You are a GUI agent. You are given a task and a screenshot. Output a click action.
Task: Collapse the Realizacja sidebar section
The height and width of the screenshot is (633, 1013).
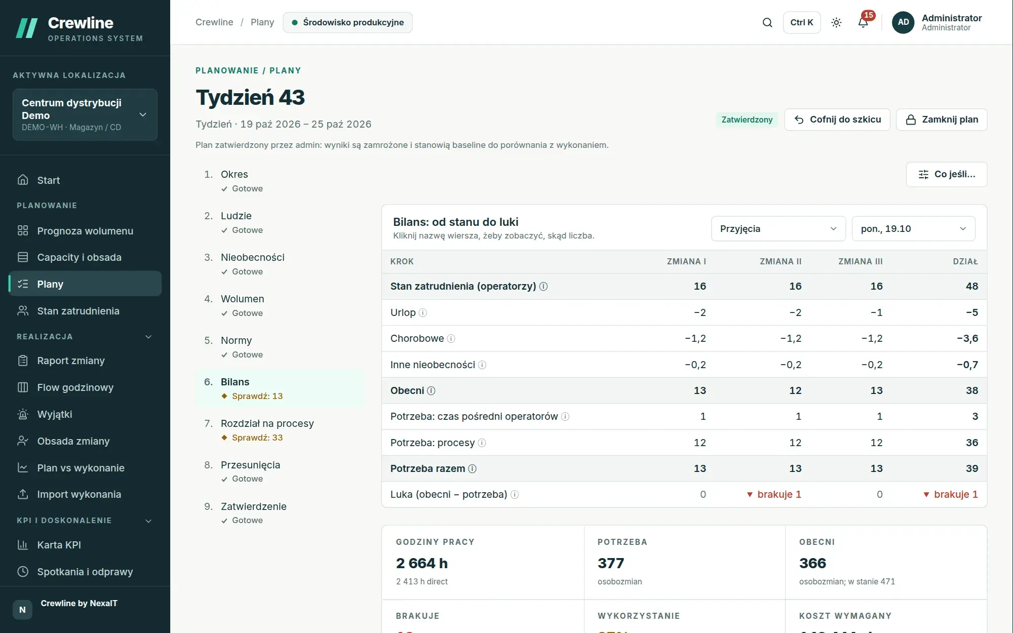pyautogui.click(x=148, y=337)
